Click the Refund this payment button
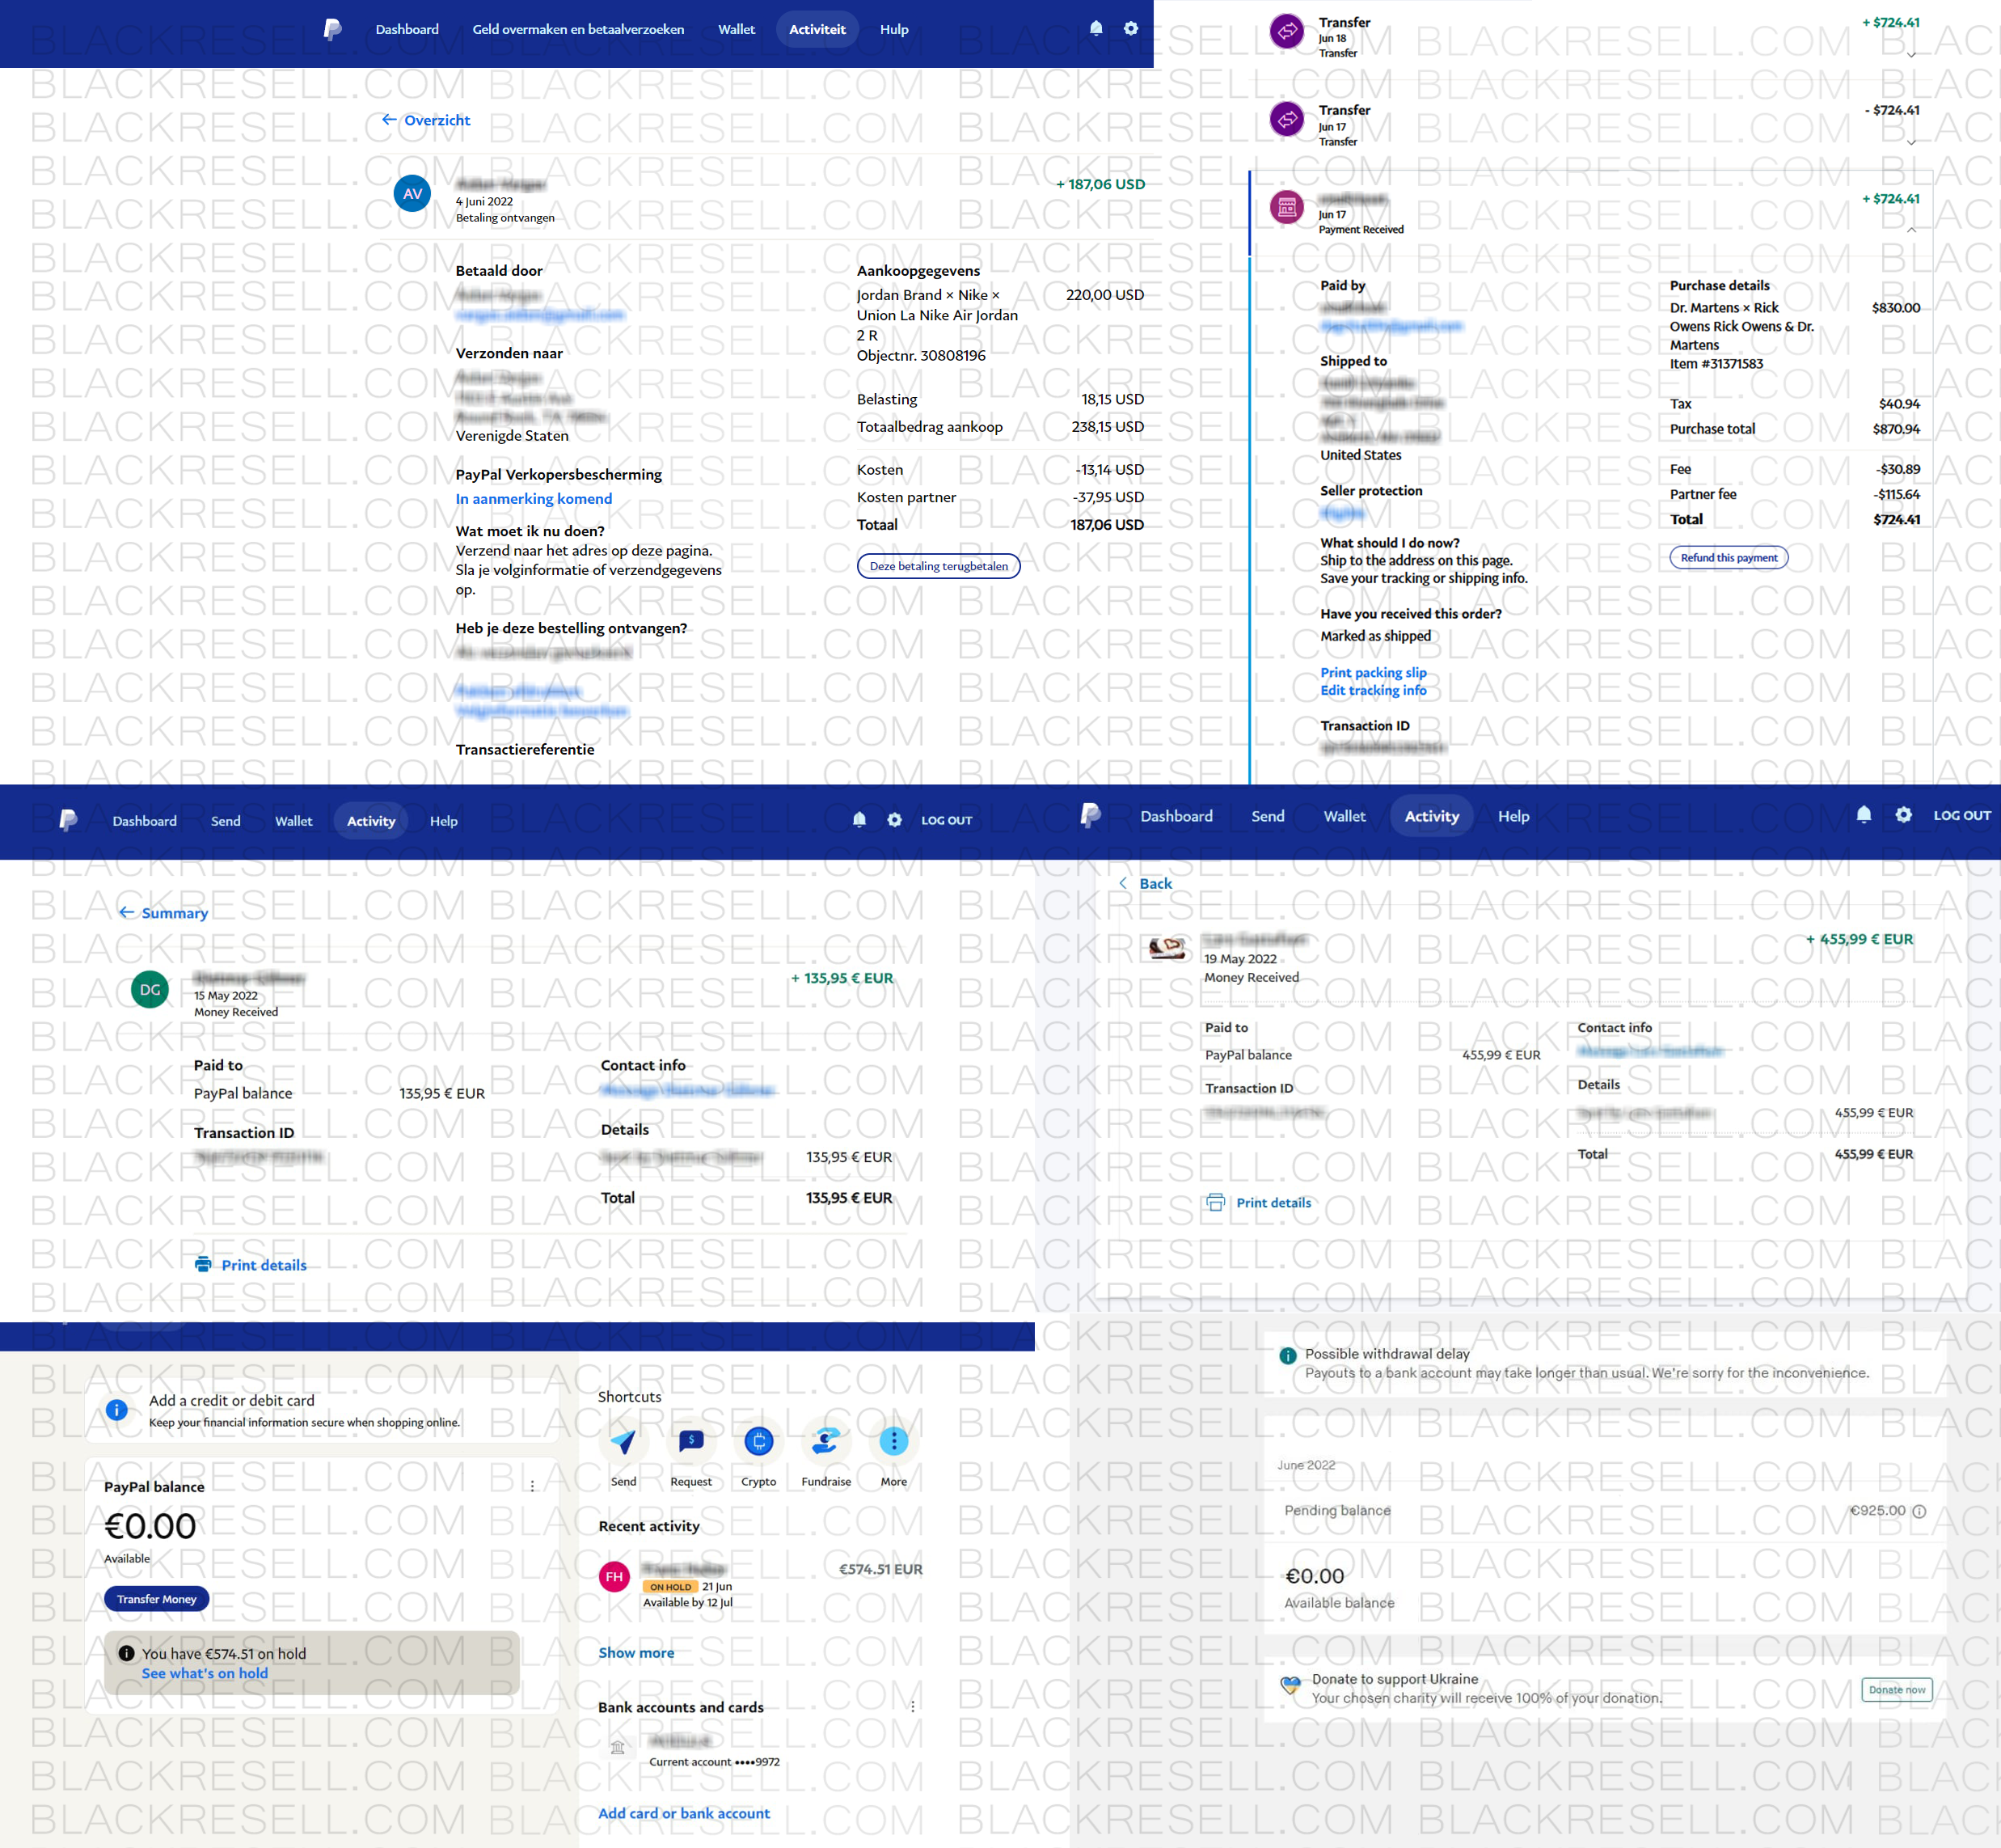This screenshot has height=1848, width=2001. pyautogui.click(x=1729, y=558)
